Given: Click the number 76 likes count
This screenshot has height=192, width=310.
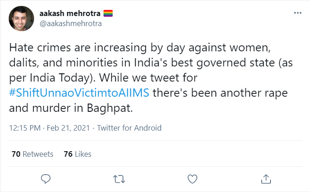Looking at the screenshot, I should click(68, 154).
